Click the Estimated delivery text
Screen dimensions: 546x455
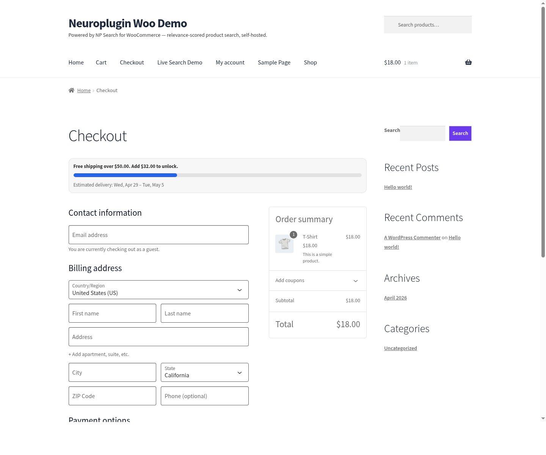tap(119, 185)
